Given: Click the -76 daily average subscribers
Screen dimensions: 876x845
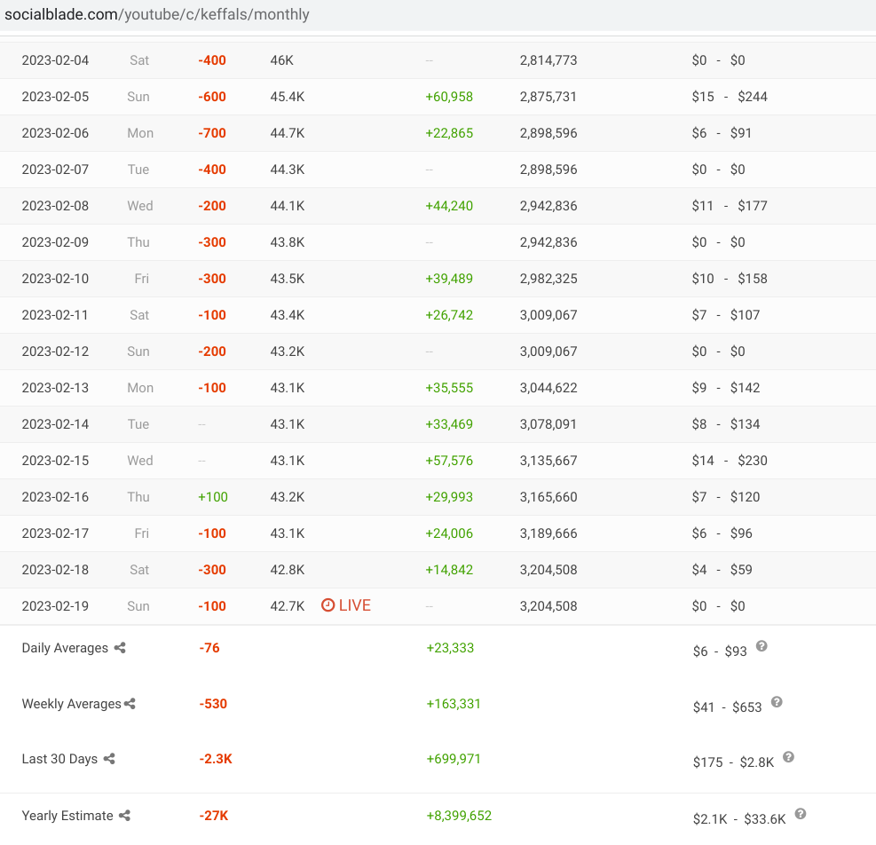Looking at the screenshot, I should [x=209, y=648].
